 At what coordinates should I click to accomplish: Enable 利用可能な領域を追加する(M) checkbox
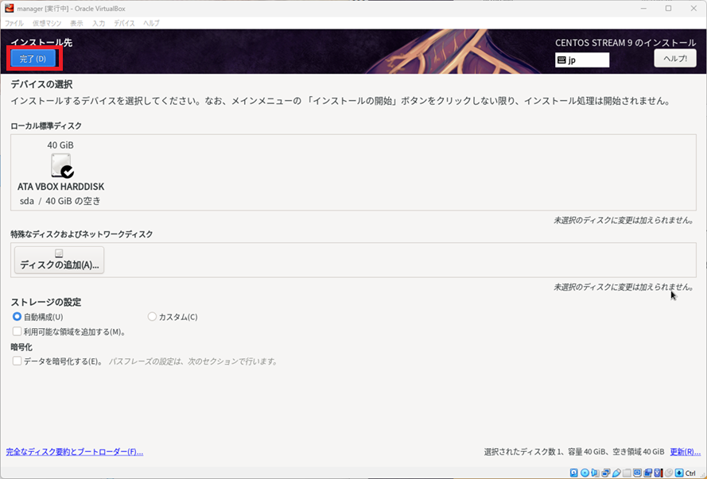[x=17, y=331]
